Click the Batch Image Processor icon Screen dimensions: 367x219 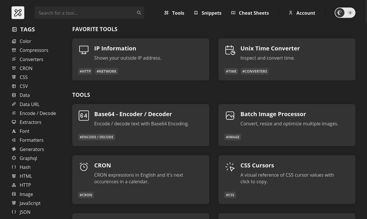(x=230, y=116)
